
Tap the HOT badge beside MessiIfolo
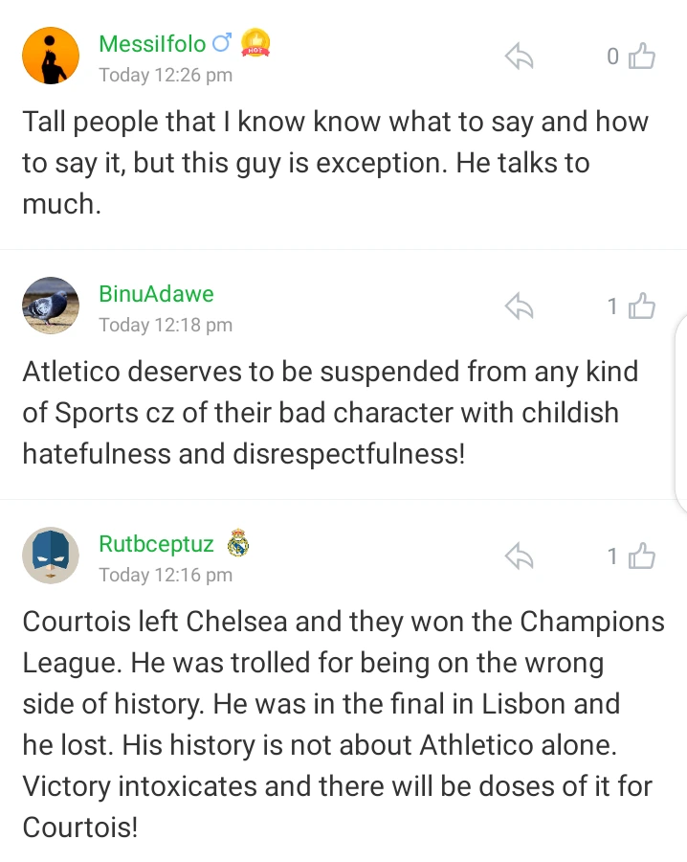[255, 43]
